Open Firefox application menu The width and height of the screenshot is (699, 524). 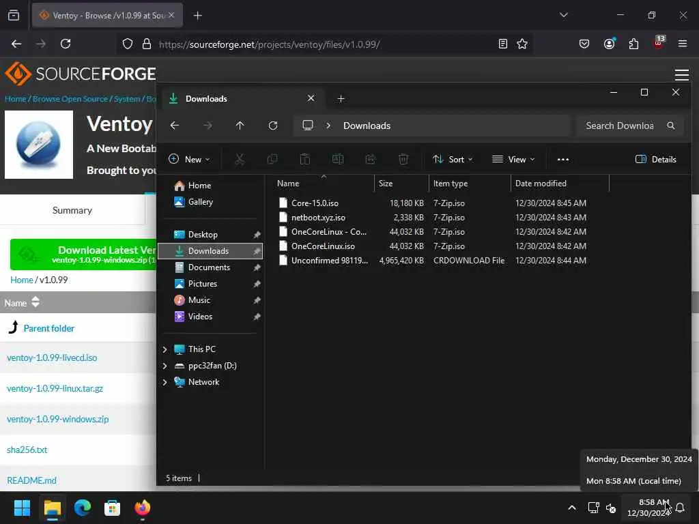pyautogui.click(x=683, y=44)
